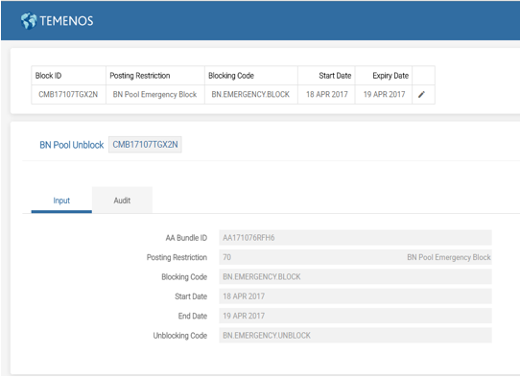
Task: Click the BN.EMERGENCY.BLOCK cell in the table
Action: (x=251, y=94)
